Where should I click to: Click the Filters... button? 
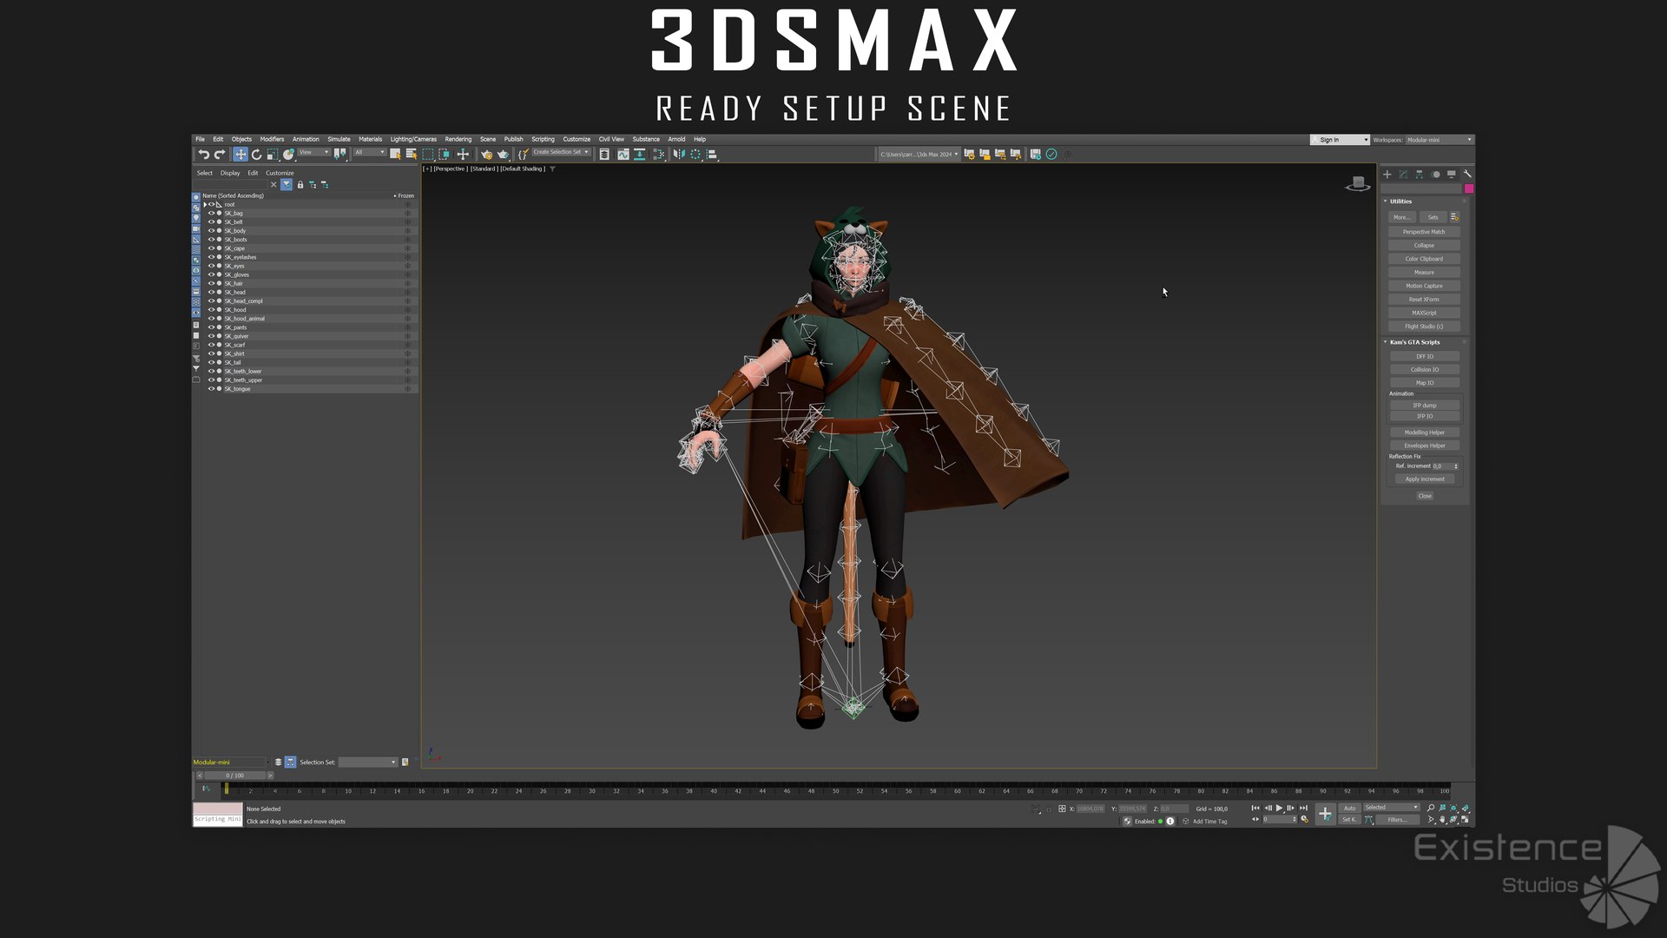[1396, 820]
